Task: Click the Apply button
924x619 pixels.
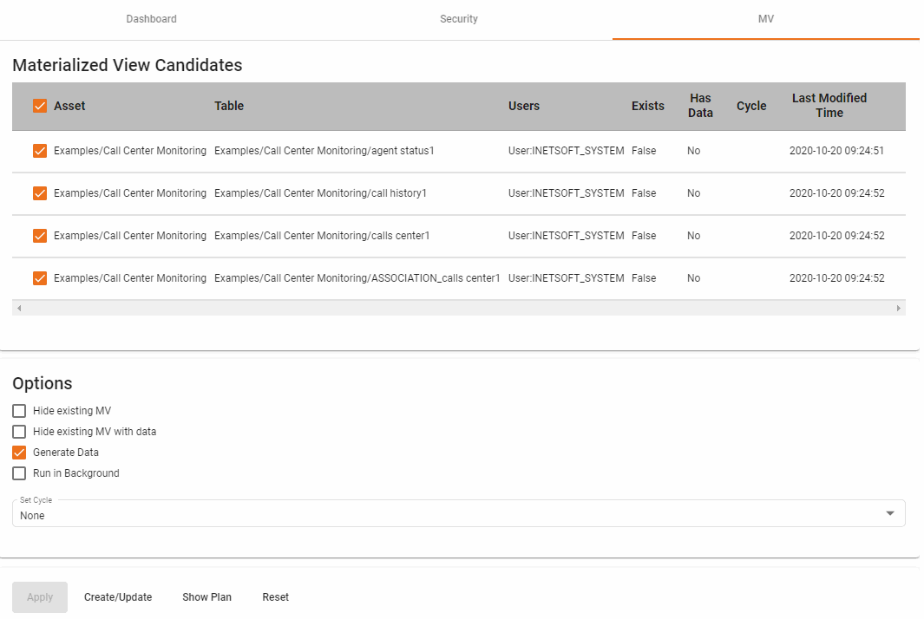Action: (39, 596)
